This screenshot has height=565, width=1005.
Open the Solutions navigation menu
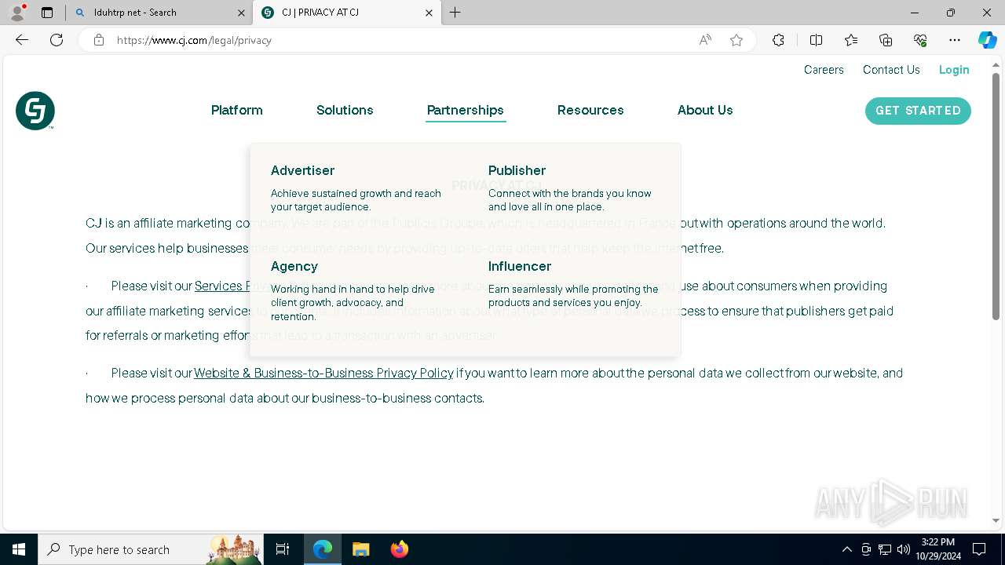click(345, 110)
